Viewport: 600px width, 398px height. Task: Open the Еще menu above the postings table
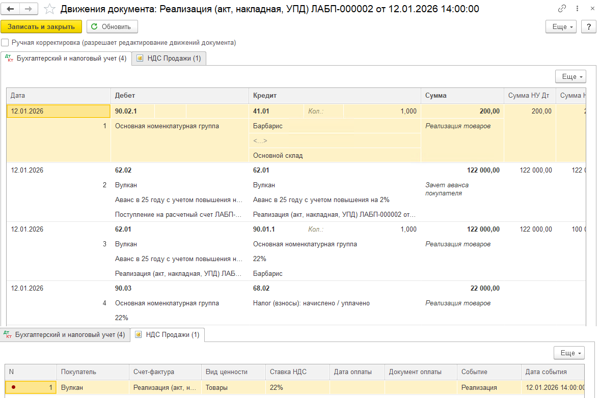pyautogui.click(x=570, y=77)
